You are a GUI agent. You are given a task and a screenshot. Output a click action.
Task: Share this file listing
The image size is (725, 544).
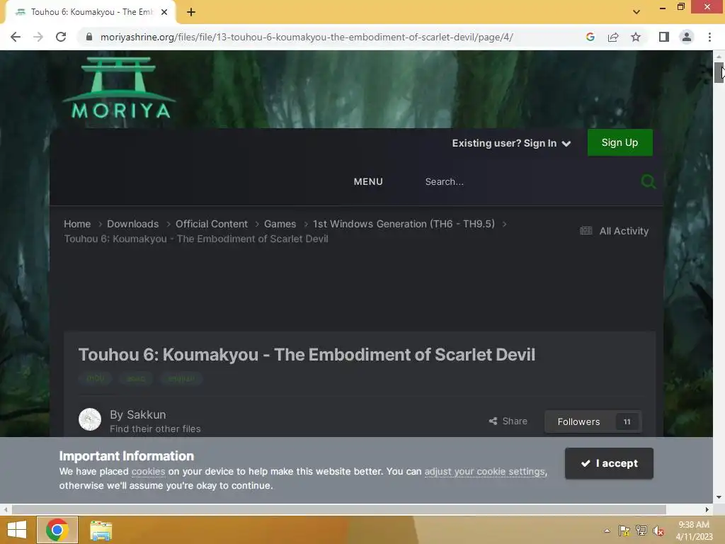(508, 421)
